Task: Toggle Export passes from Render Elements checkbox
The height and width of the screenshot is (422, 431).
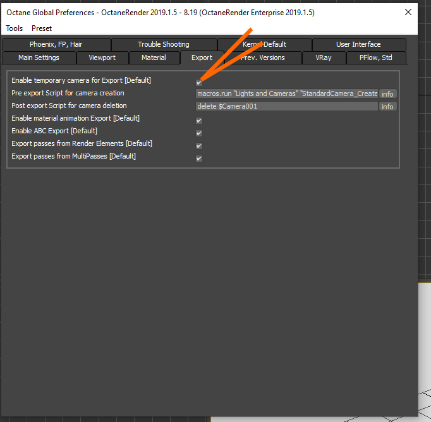Action: tap(199, 146)
